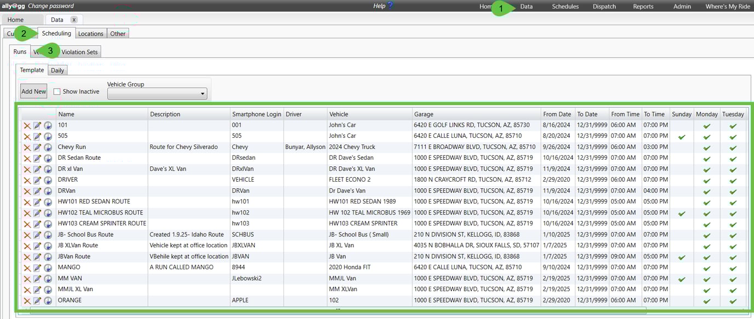Screen dimensions: 754x319
Task: Click the clock icon next to "505"
Action: coord(47,136)
